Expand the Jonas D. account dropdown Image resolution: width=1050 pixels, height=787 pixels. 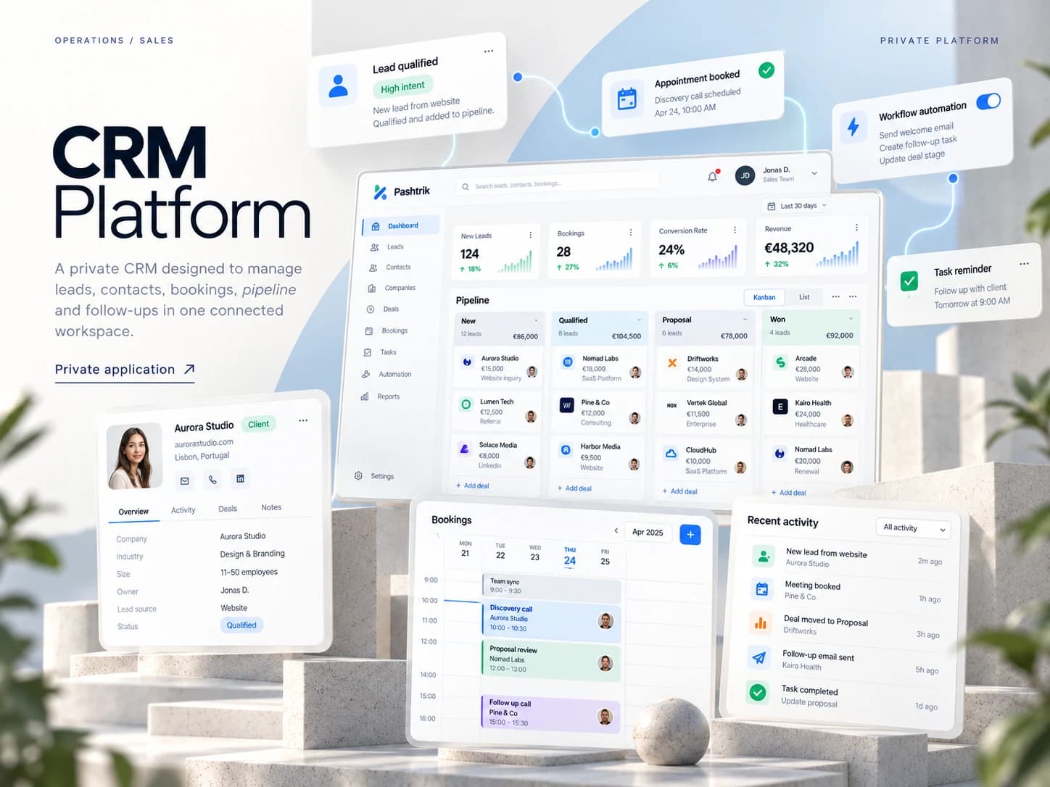[x=814, y=173]
